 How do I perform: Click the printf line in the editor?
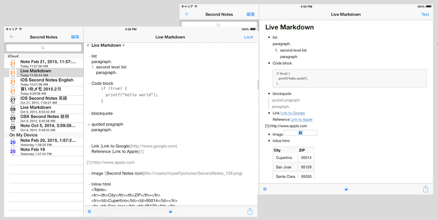[132, 95]
